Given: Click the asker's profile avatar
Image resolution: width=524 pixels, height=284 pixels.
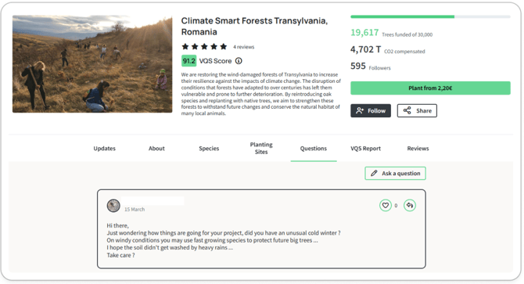Looking at the screenshot, I should pos(113,206).
